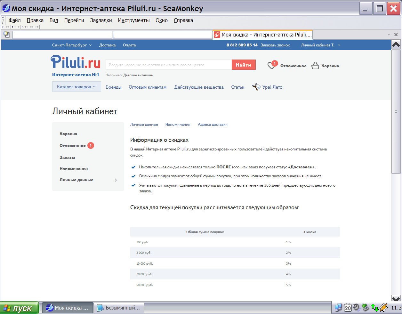402x314 pixels.
Task: Open the Ура! Лето link
Action: pos(272,87)
